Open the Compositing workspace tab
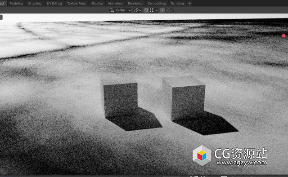This screenshot has width=288, height=177. tap(157, 3)
